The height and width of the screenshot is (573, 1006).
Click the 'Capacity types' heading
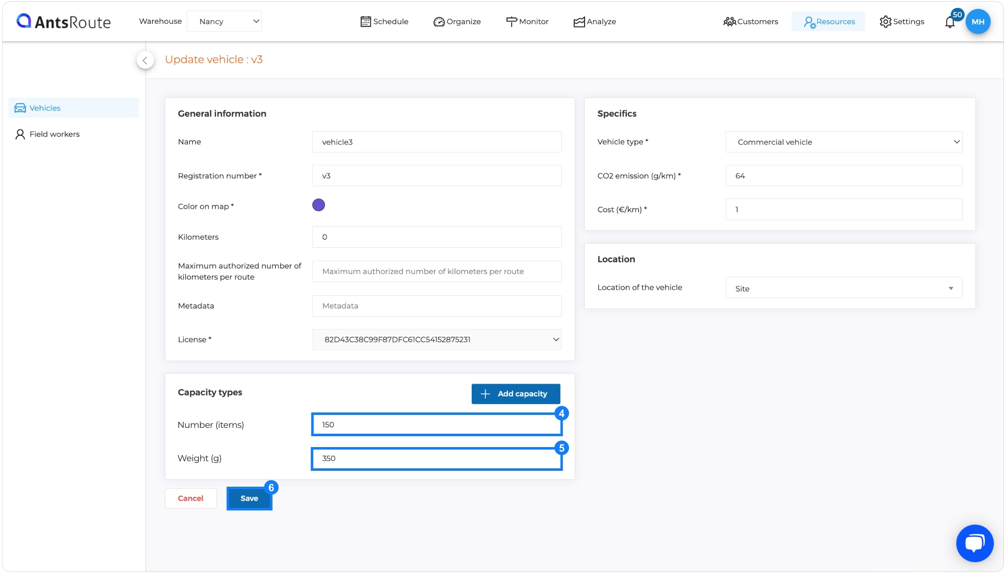pos(210,392)
